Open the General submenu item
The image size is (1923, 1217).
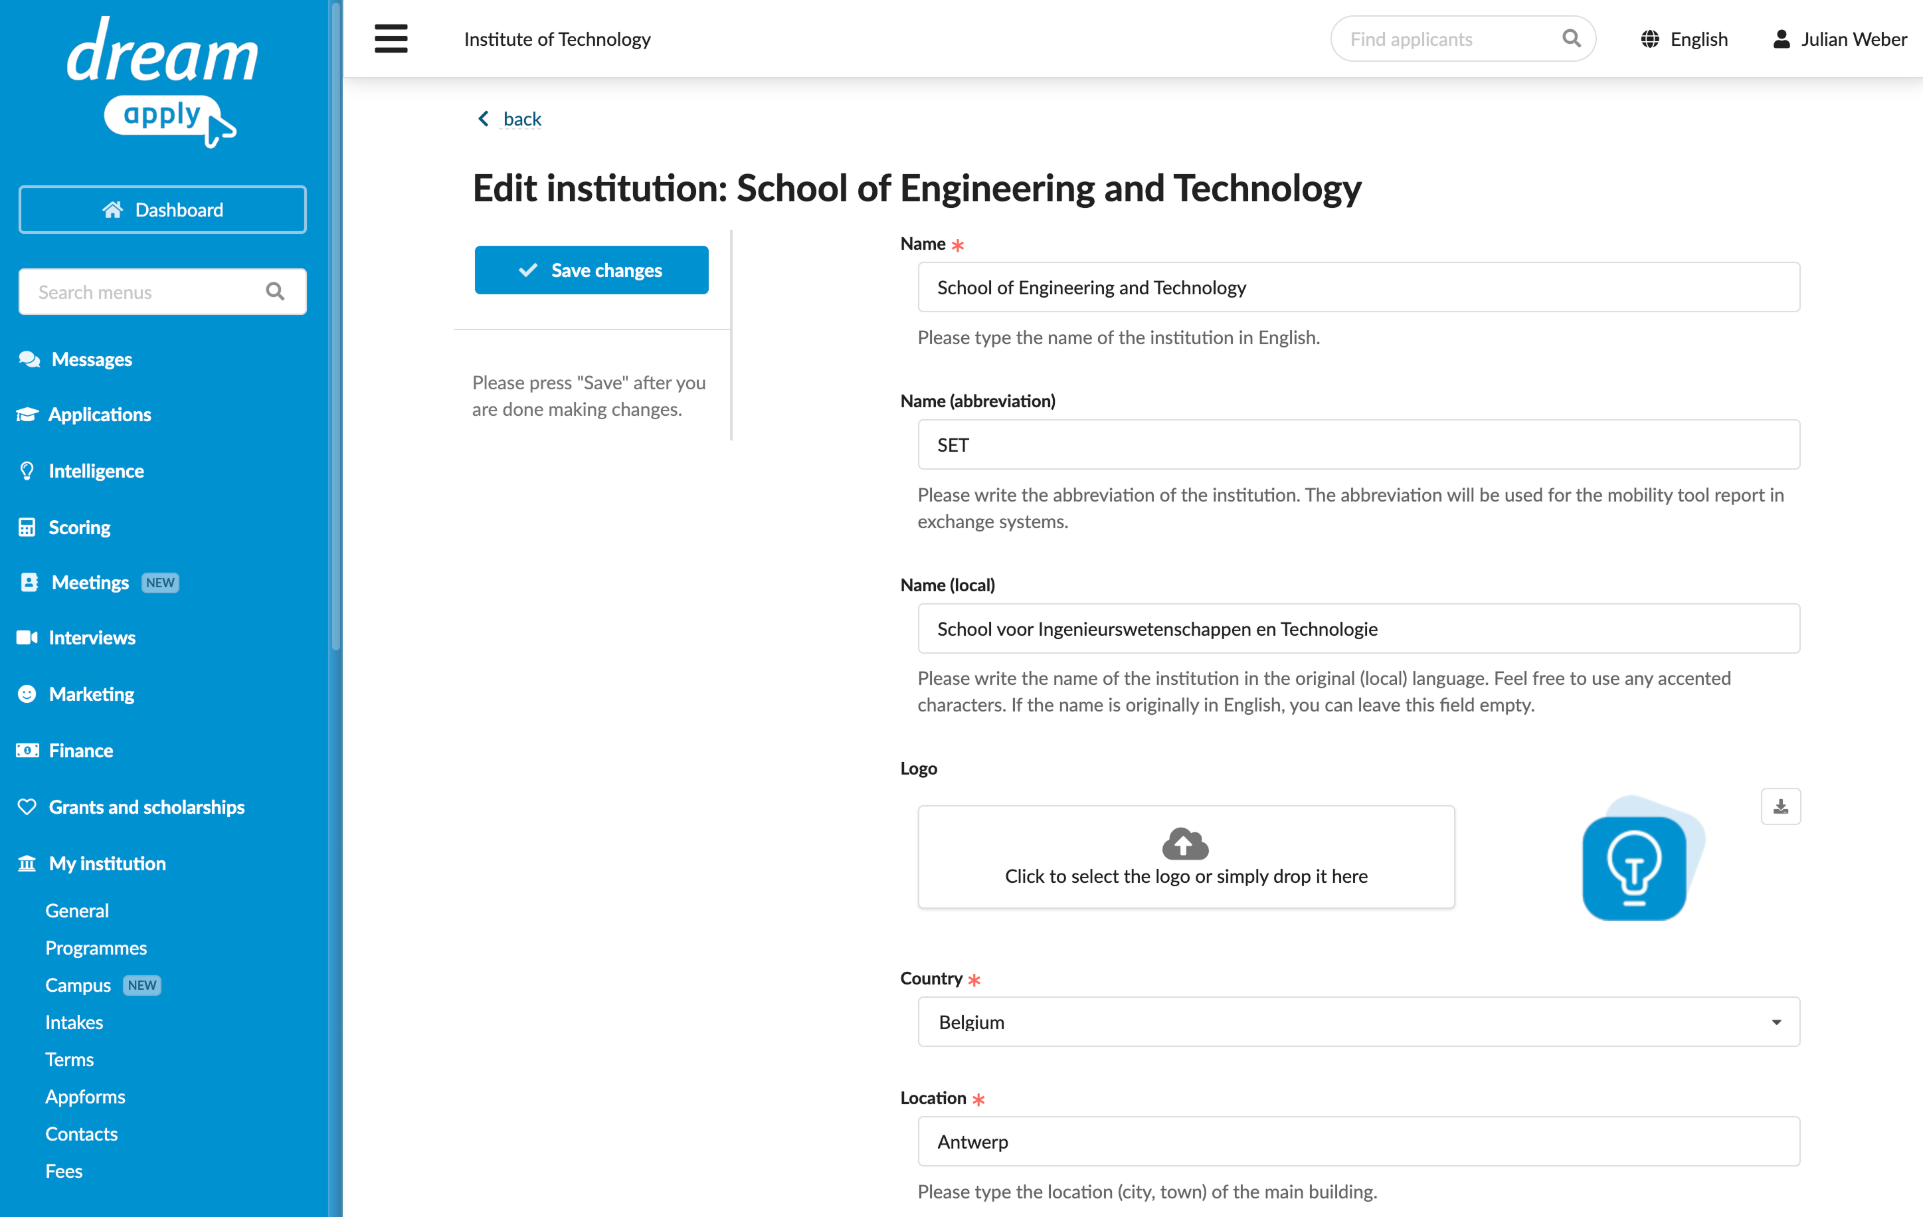(76, 910)
